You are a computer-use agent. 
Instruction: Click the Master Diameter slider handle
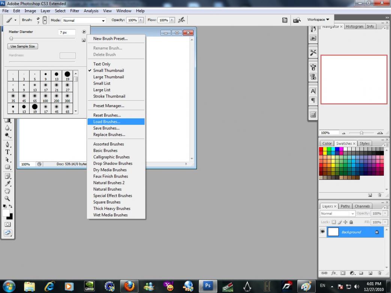tap(11, 38)
